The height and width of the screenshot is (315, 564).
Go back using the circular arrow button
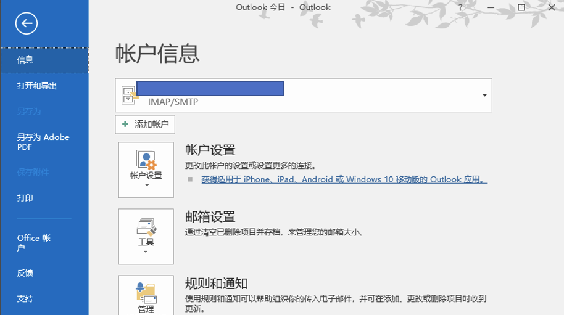pyautogui.click(x=27, y=23)
